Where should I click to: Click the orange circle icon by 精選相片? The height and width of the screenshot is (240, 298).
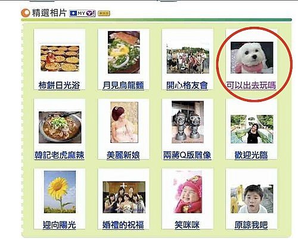[26, 13]
